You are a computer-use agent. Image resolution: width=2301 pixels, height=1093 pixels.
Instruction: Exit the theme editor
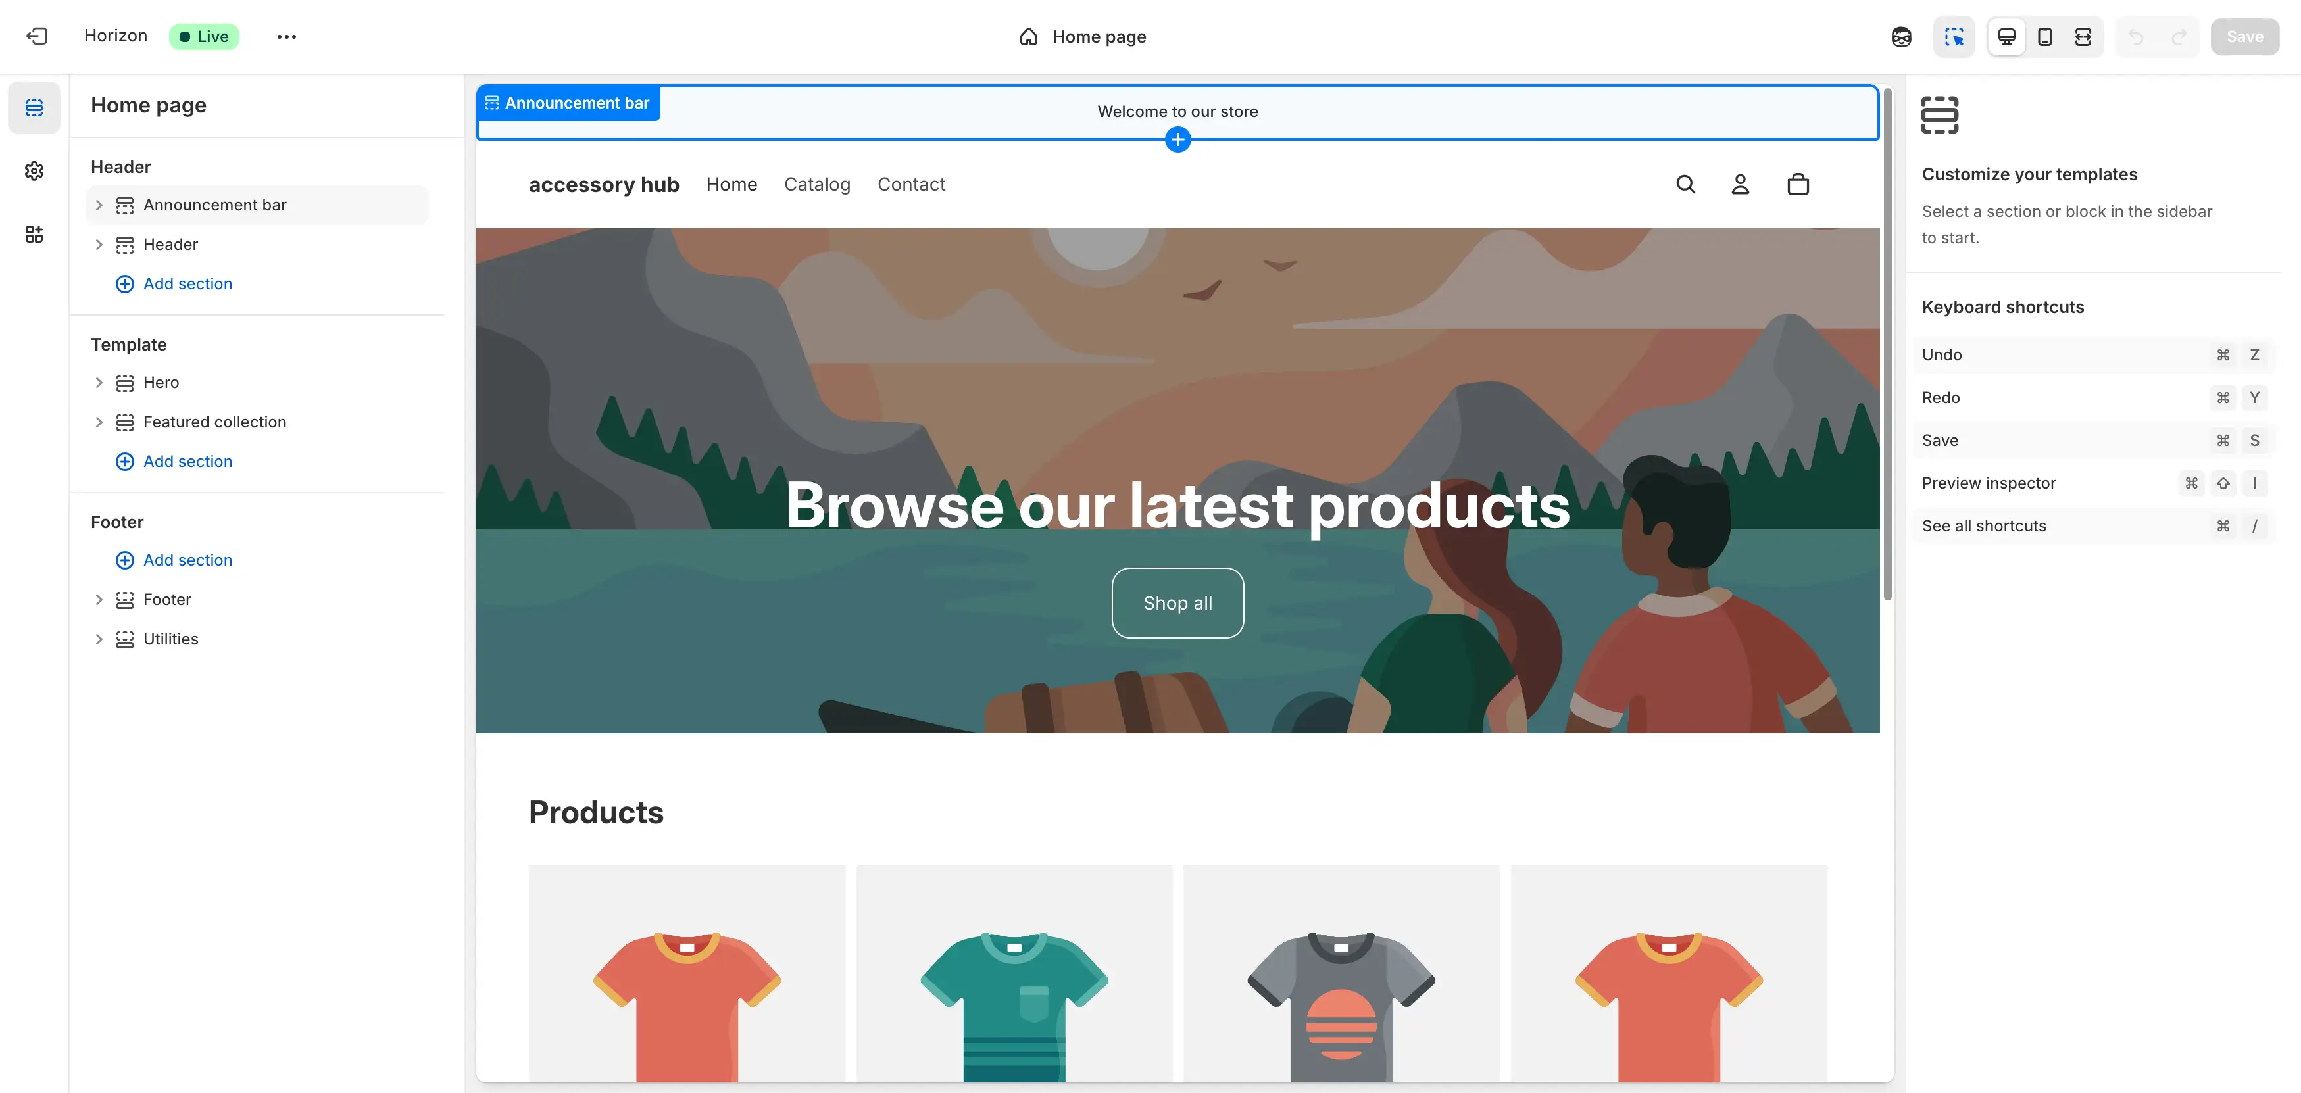(37, 36)
